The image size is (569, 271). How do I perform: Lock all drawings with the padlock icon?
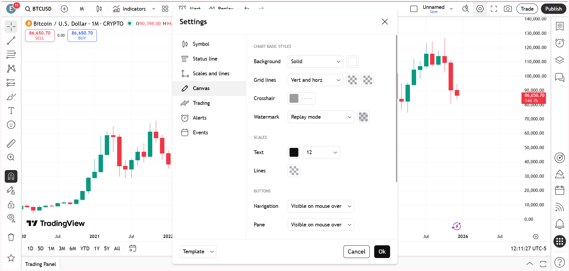click(x=11, y=205)
